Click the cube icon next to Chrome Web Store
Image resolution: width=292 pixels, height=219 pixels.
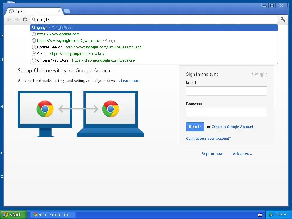(x=34, y=60)
